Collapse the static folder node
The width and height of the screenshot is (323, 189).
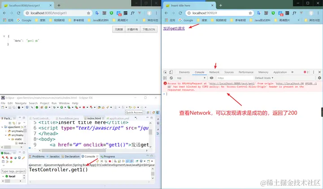9,139
